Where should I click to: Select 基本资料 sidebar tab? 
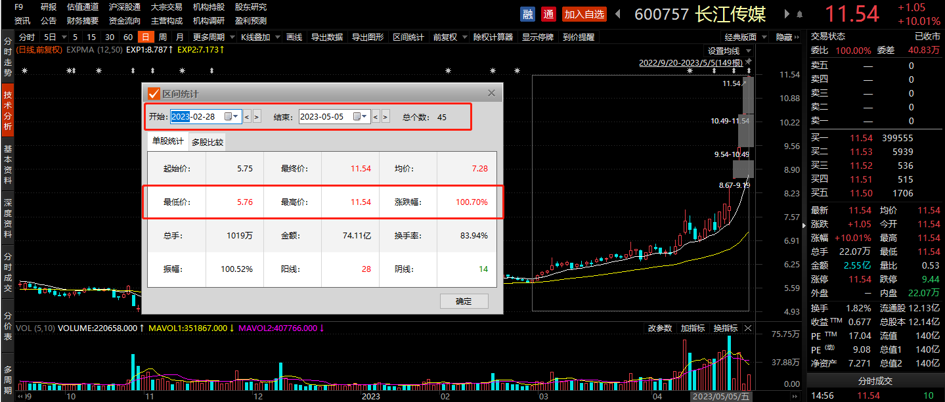(8, 164)
